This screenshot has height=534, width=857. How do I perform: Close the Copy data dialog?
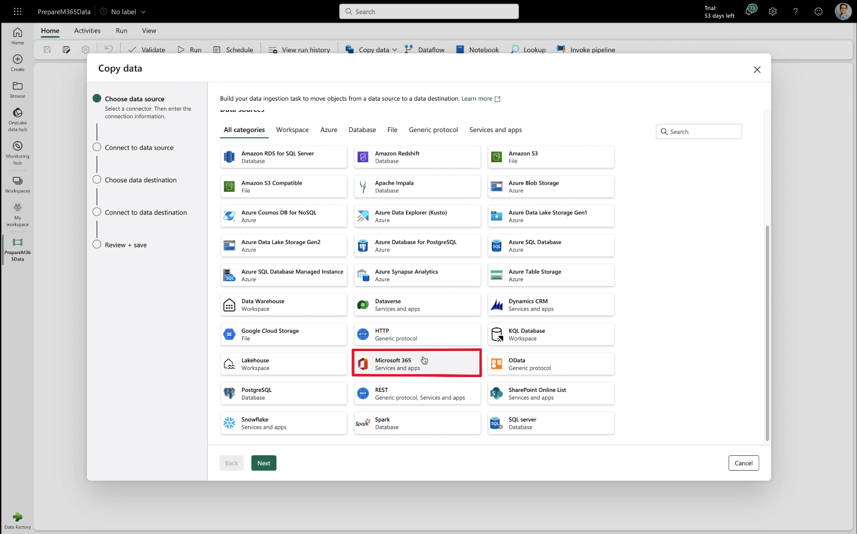pos(757,70)
